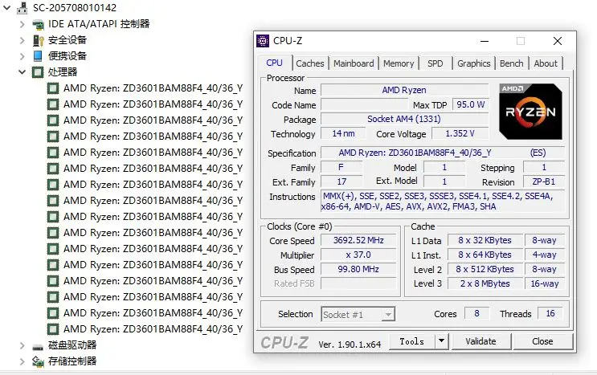Click the Socket AM4 (1331) package value
Image resolution: width=597 pixels, height=375 pixels.
coord(404,119)
